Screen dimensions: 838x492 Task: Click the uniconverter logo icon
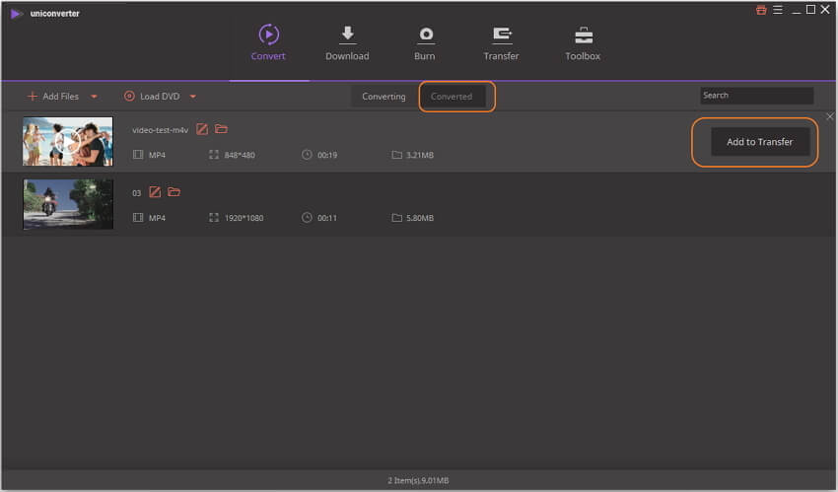tap(16, 14)
